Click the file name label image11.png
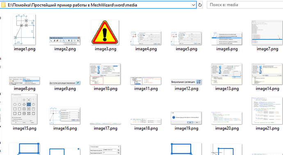The height and width of the screenshot is (155, 283). click(146, 89)
